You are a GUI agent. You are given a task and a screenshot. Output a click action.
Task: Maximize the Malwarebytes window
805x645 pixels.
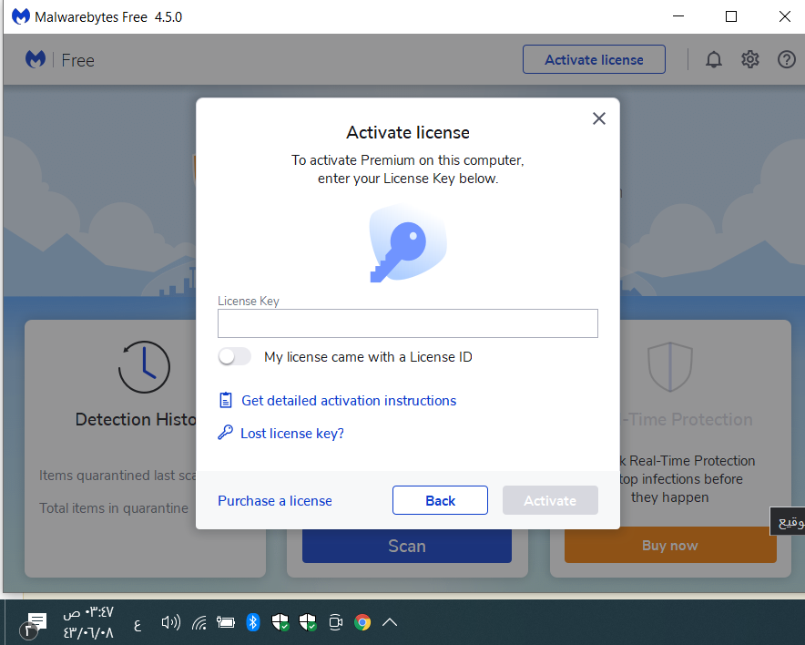pos(731,16)
